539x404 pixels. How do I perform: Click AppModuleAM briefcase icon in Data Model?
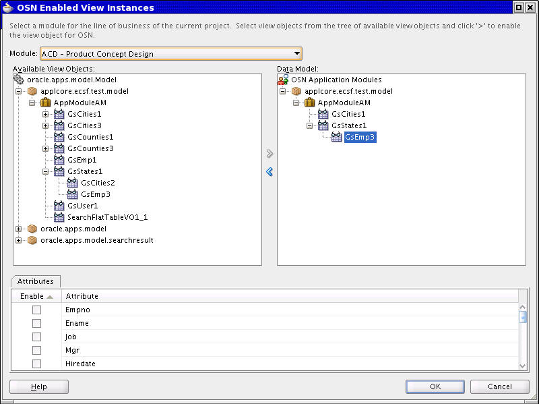click(309, 103)
